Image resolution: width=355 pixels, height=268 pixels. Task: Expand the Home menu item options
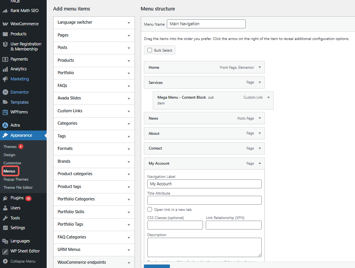click(x=260, y=67)
